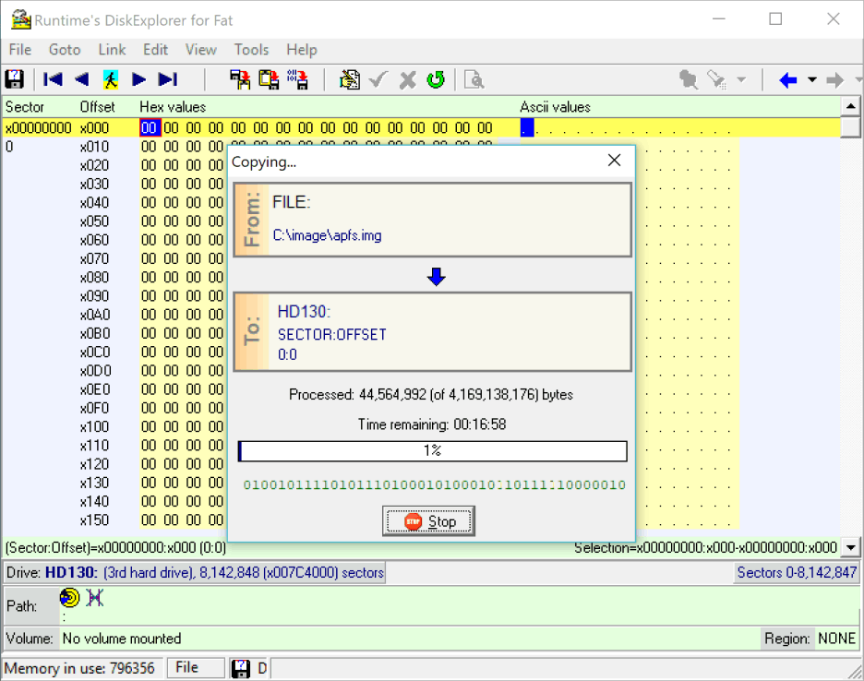This screenshot has height=681, width=864.
Task: Open the dropdown next to the link tool
Action: click(x=741, y=80)
